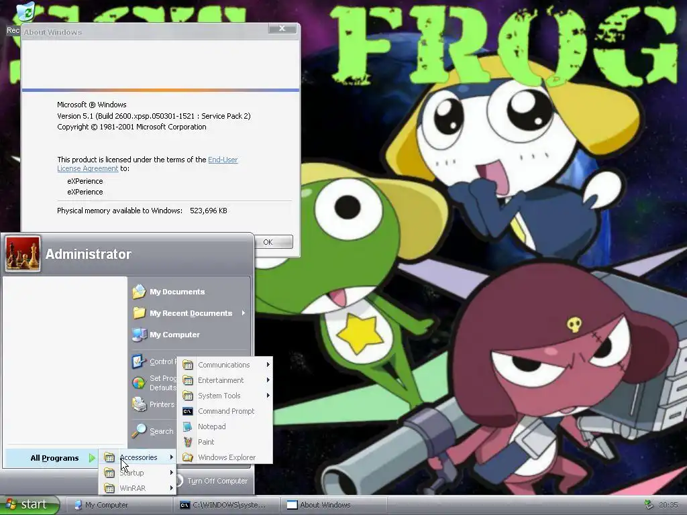Click the My Computer icon in Start menu
This screenshot has height=515, width=687.
pos(139,335)
